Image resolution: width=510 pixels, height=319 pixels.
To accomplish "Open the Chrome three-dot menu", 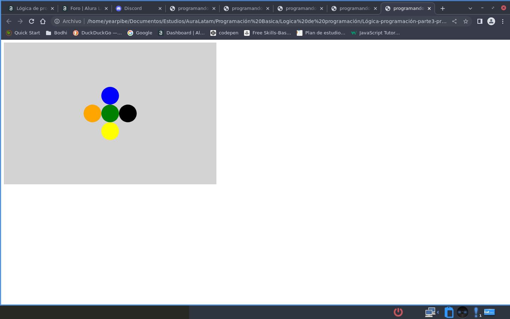I will tap(503, 21).
